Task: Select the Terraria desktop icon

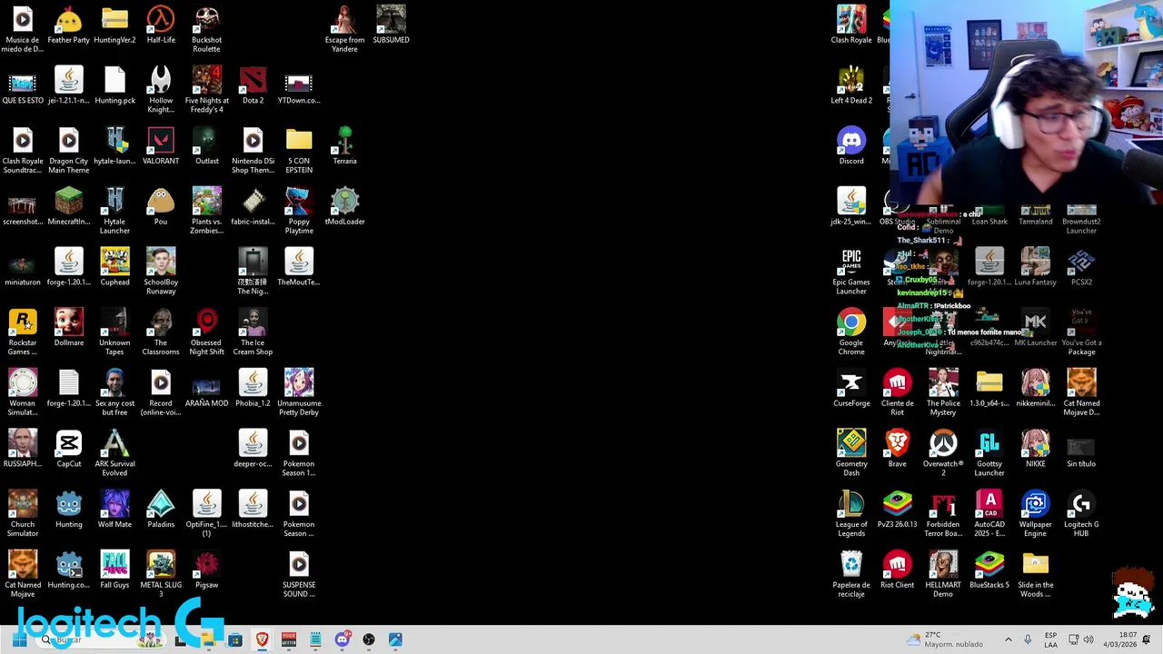Action: (x=344, y=146)
